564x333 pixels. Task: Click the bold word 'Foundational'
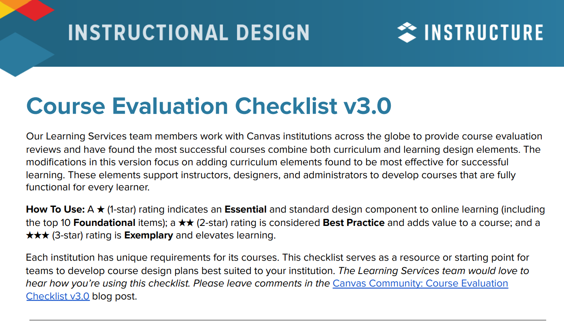(104, 223)
